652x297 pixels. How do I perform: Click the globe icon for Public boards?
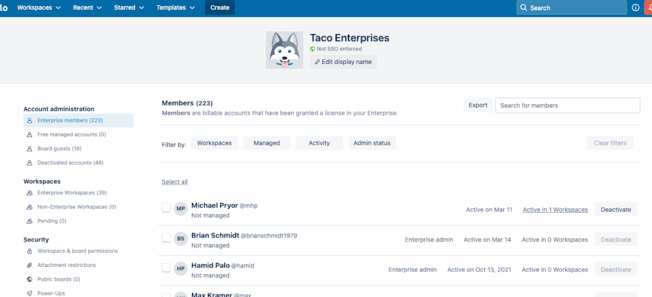point(29,279)
